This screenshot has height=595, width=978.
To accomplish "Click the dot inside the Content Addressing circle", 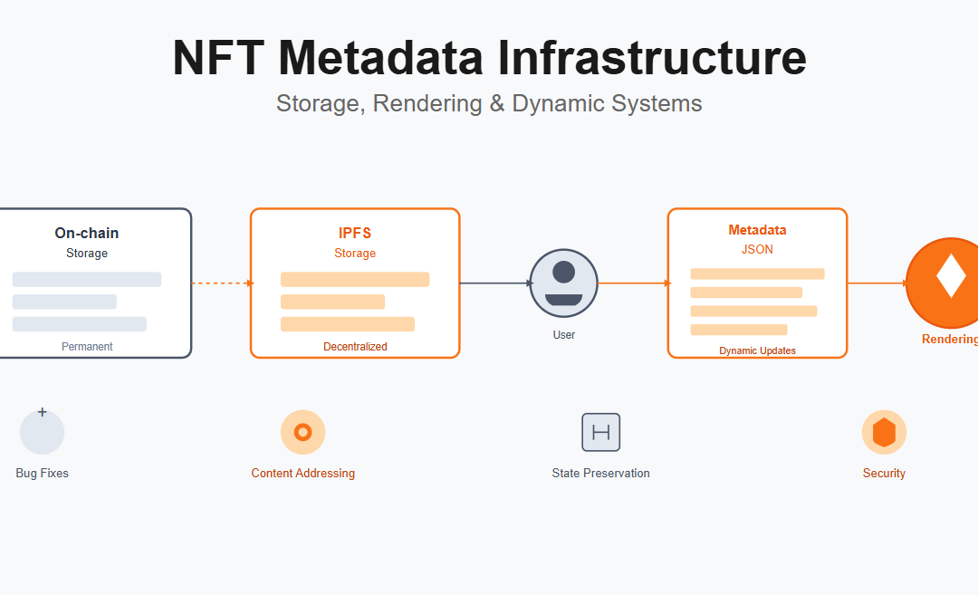I will pyautogui.click(x=303, y=432).
